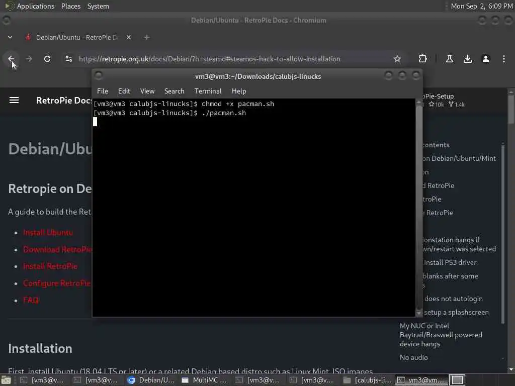Click the terminal scrollbar down arrow
The height and width of the screenshot is (386, 515).
(x=419, y=313)
